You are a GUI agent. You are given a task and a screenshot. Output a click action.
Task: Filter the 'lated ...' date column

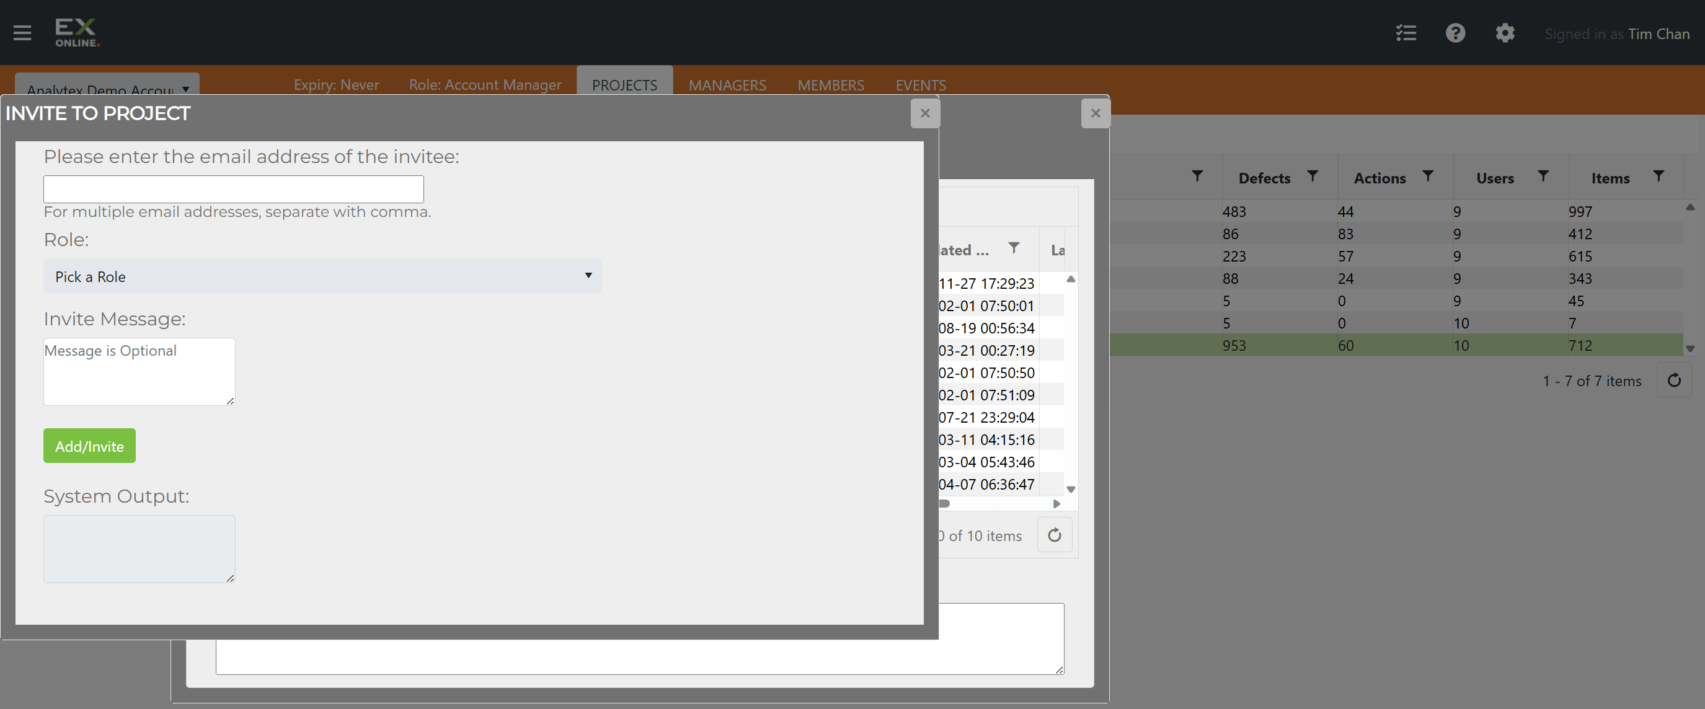point(1013,248)
